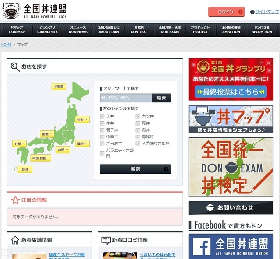Click the Facebook logo on 全国丼連盟 banner

(202, 247)
